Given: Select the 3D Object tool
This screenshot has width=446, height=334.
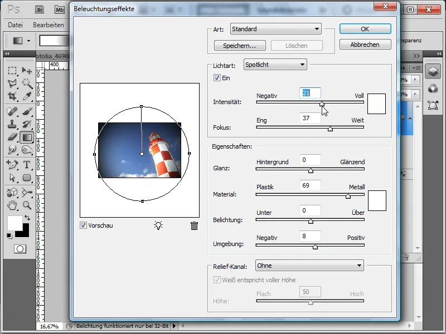Looking at the screenshot, I should click(12, 192).
